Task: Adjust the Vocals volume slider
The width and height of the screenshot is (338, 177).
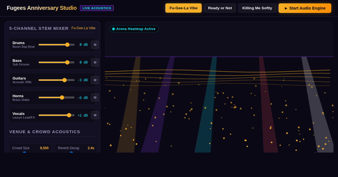Action: tap(56, 115)
